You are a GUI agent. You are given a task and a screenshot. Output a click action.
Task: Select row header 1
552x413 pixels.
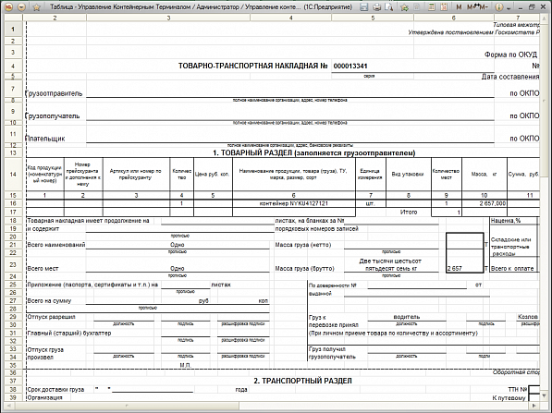[x=13, y=29]
